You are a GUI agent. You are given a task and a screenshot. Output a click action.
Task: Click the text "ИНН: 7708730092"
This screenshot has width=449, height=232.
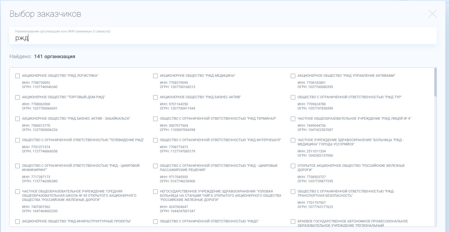[x=36, y=83]
